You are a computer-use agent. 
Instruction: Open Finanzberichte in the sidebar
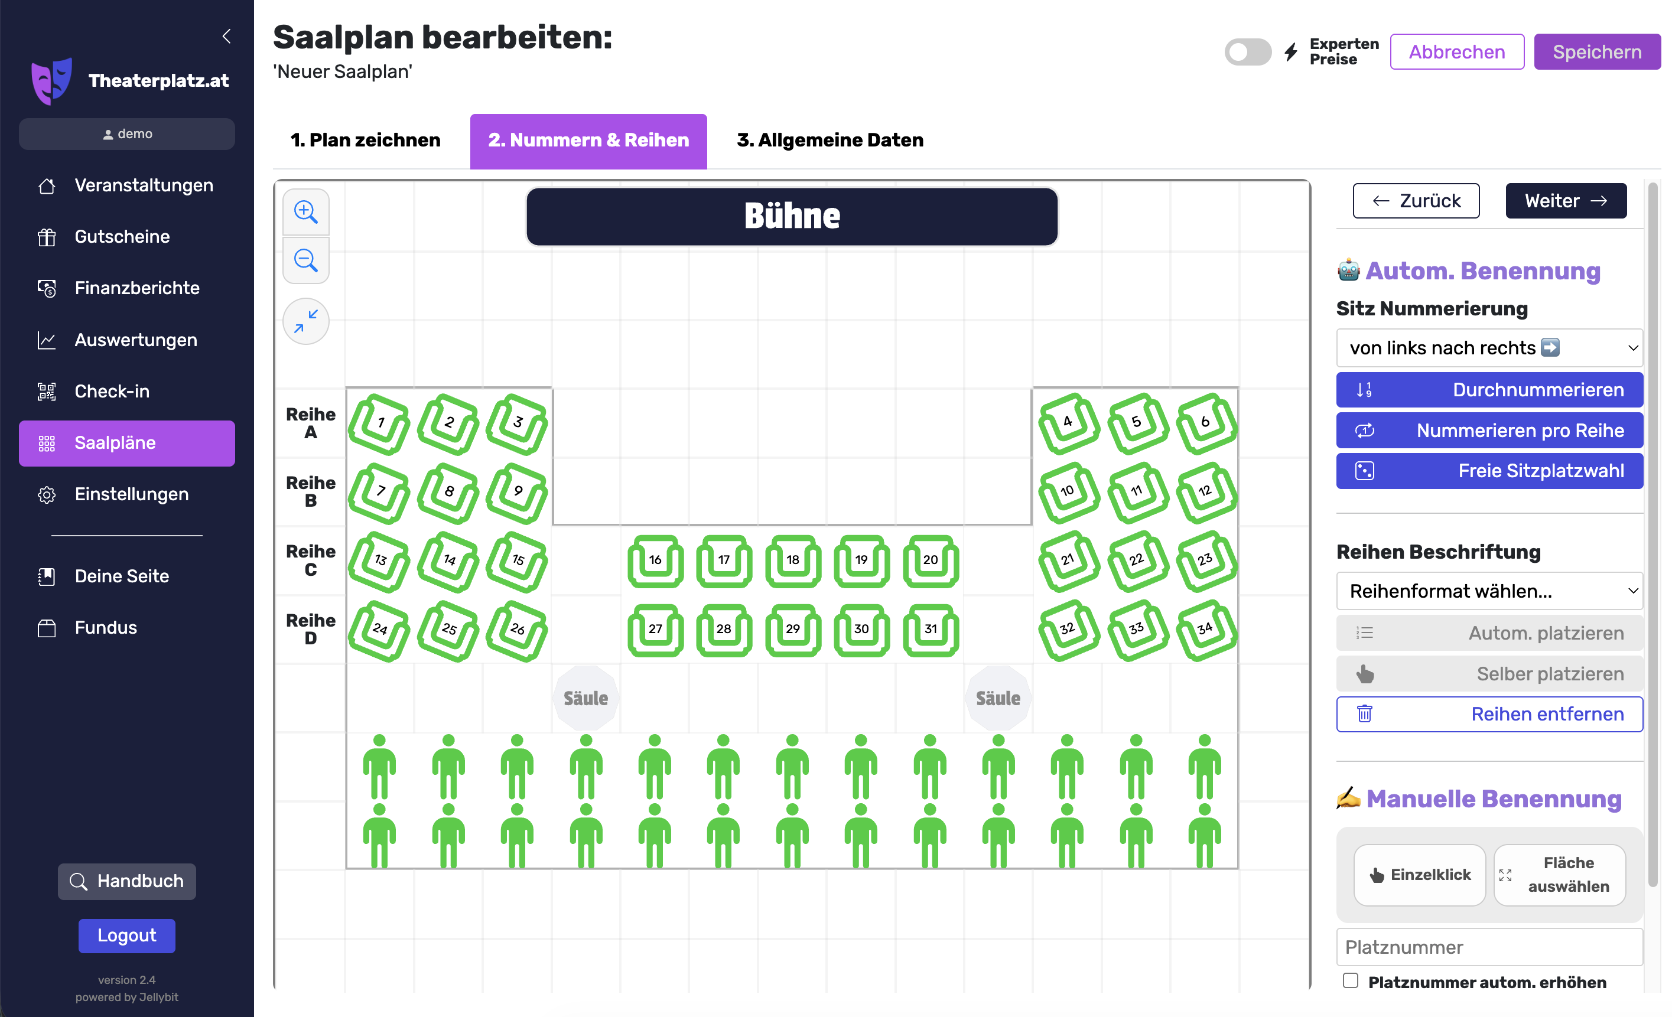tap(136, 288)
